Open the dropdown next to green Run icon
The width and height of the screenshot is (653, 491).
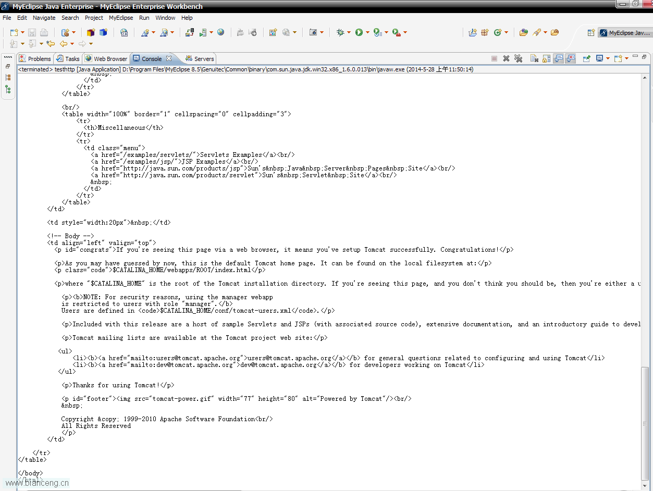[367, 33]
